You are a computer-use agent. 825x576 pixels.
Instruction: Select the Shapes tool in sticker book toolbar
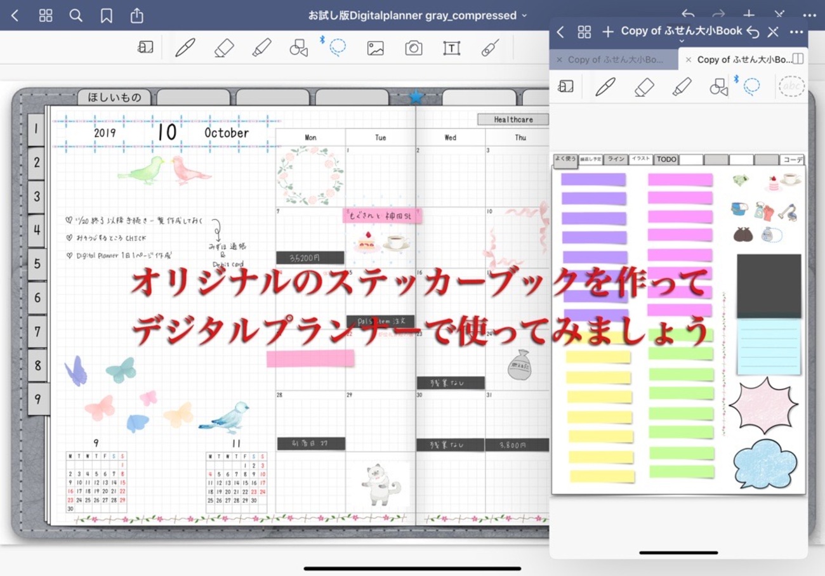719,87
